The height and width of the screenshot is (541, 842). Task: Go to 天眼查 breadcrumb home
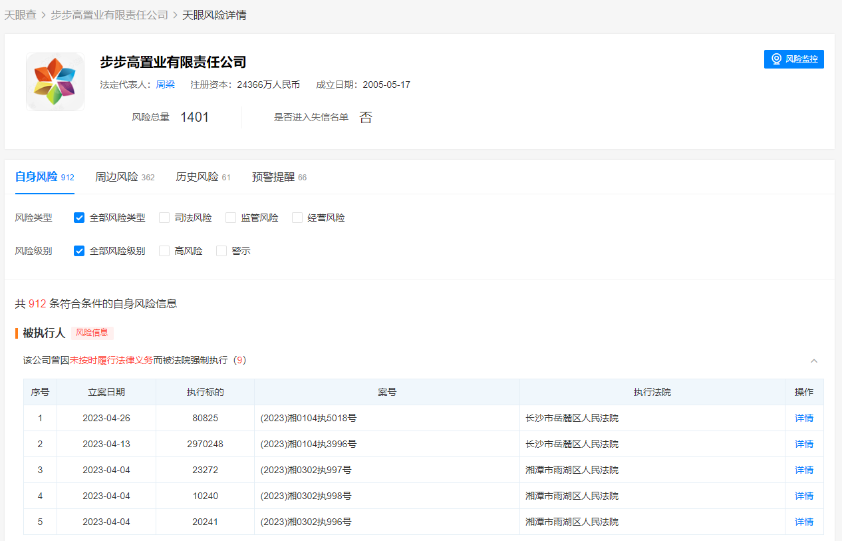pyautogui.click(x=20, y=15)
